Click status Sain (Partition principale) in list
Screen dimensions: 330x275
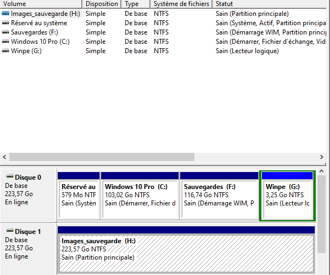[x=252, y=14]
